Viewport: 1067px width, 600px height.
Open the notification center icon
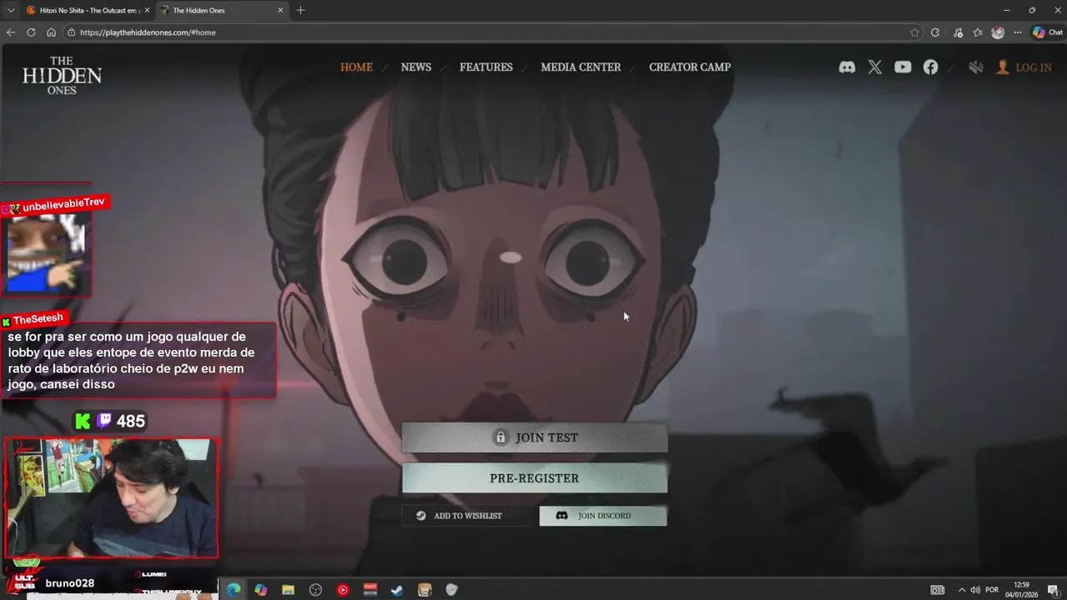click(1053, 590)
